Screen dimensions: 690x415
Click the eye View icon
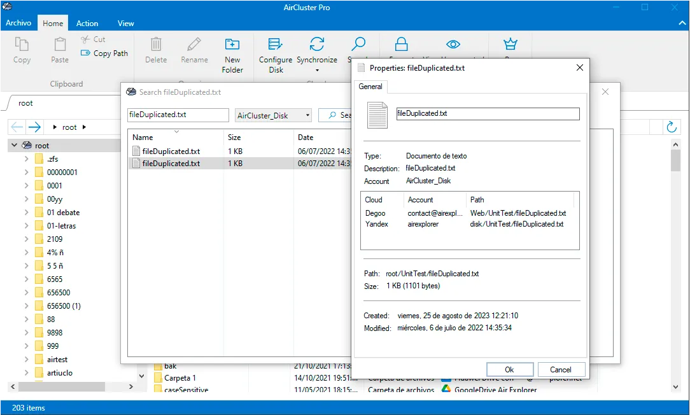pyautogui.click(x=453, y=45)
